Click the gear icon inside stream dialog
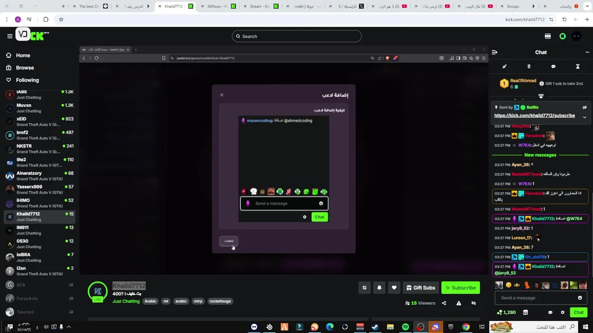 pos(304,217)
